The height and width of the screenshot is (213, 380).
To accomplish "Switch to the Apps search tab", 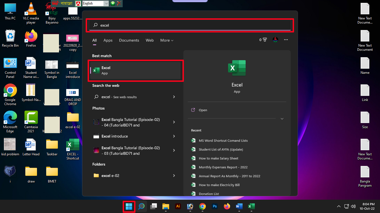I will [x=108, y=40].
